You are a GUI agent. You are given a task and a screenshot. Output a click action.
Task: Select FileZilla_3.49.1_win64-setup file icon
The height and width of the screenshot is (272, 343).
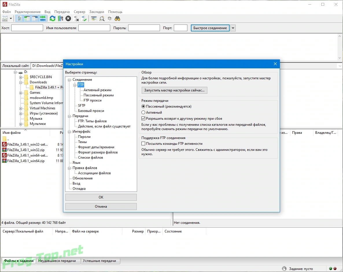(4, 155)
